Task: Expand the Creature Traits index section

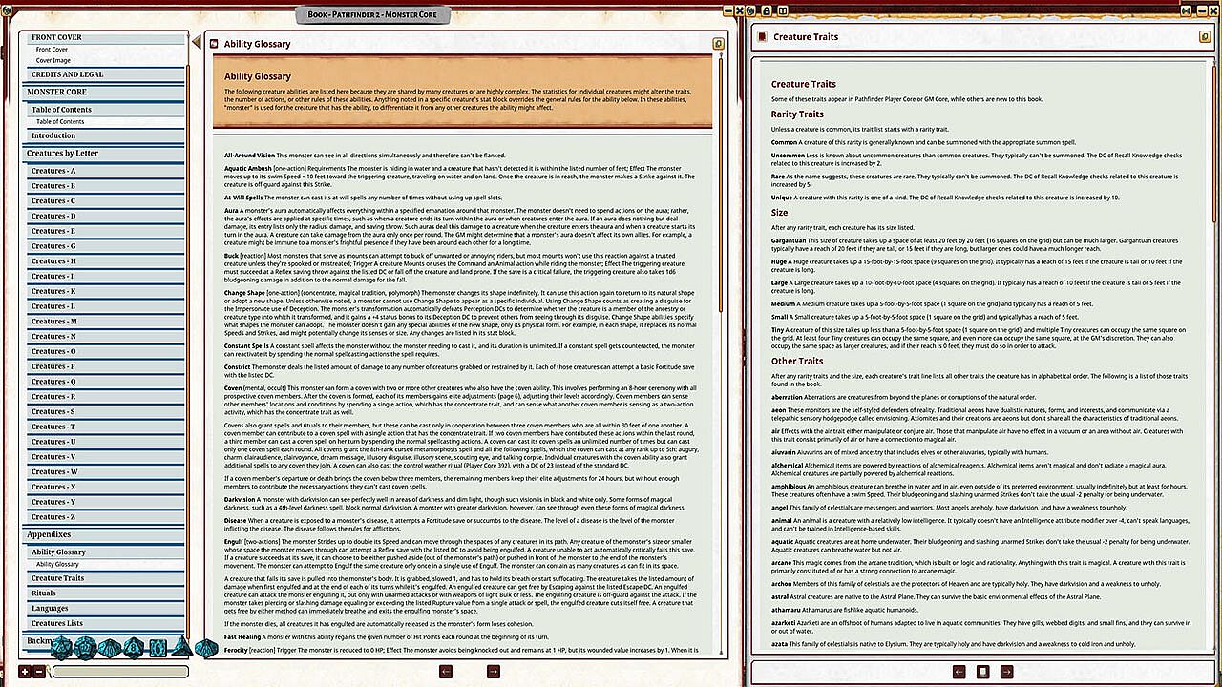Action: [104, 578]
